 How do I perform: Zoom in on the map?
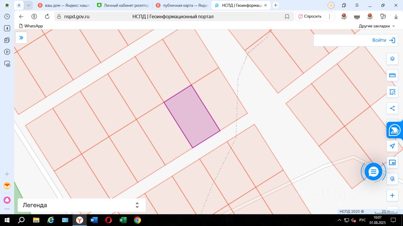click(392, 196)
